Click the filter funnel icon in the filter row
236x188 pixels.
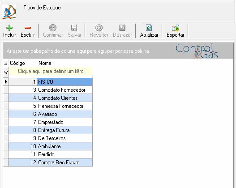pyautogui.click(x=6, y=73)
